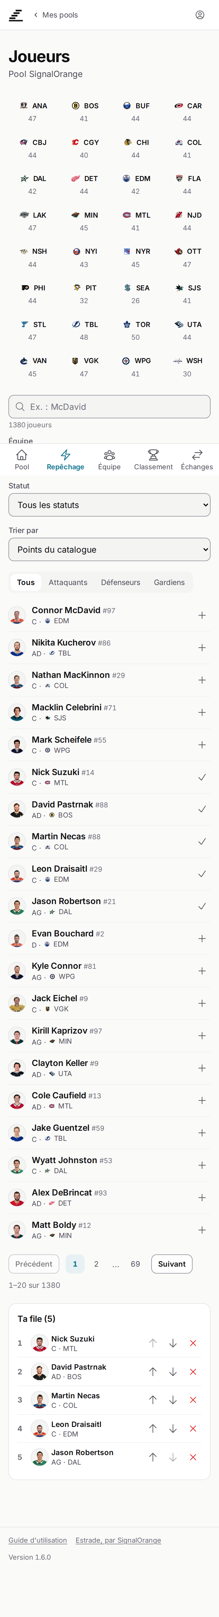Add Connor McDavid with plus icon
Screen dimensions: 219x1617
(202, 615)
